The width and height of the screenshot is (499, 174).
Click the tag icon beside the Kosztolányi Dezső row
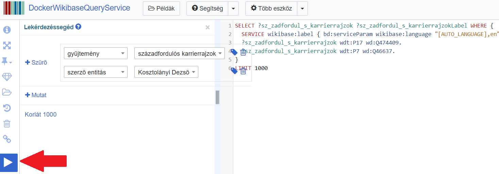234,71
